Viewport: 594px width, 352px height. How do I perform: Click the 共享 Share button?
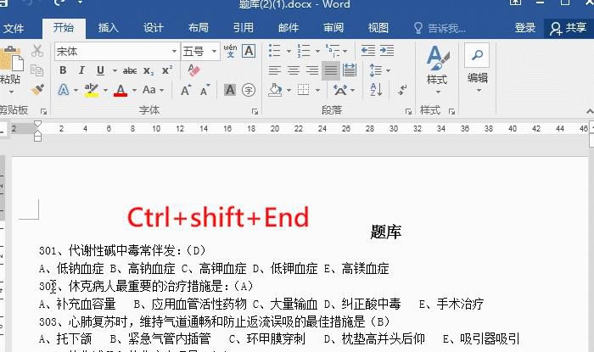[x=569, y=28]
